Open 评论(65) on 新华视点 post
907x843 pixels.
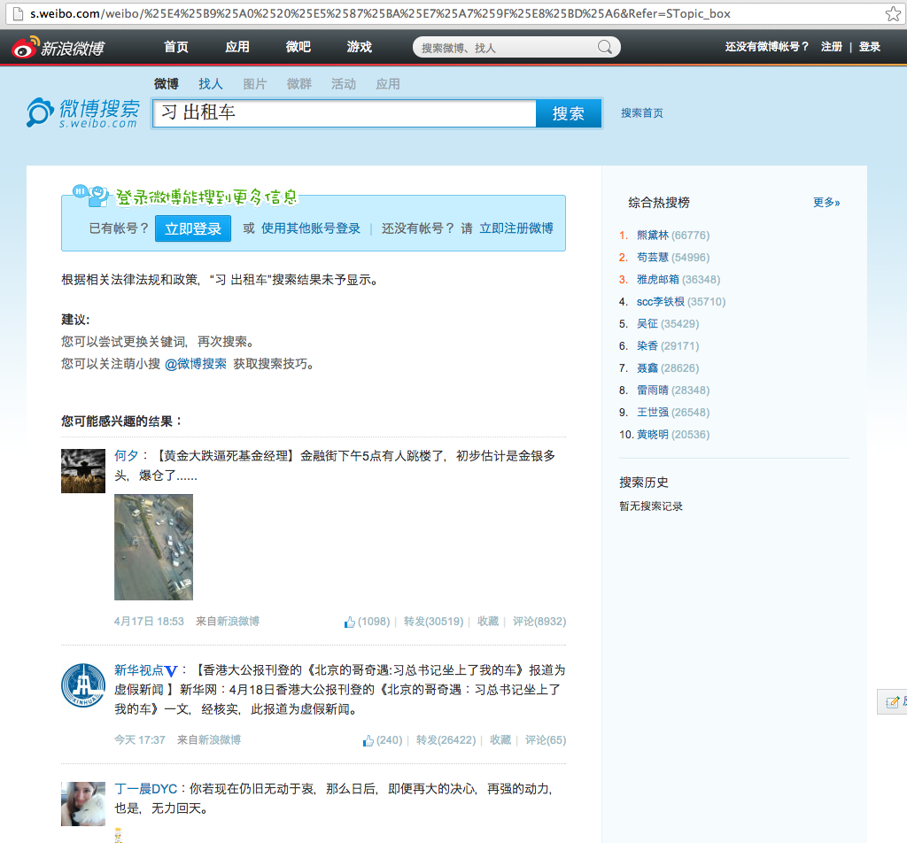coord(546,740)
